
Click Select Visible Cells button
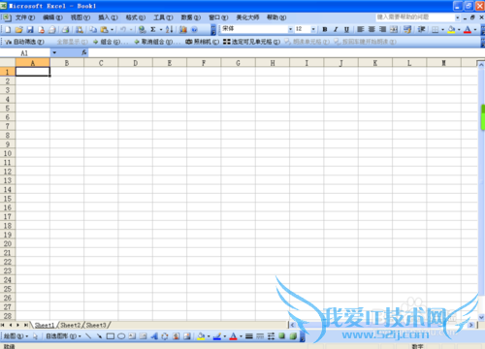click(251, 42)
